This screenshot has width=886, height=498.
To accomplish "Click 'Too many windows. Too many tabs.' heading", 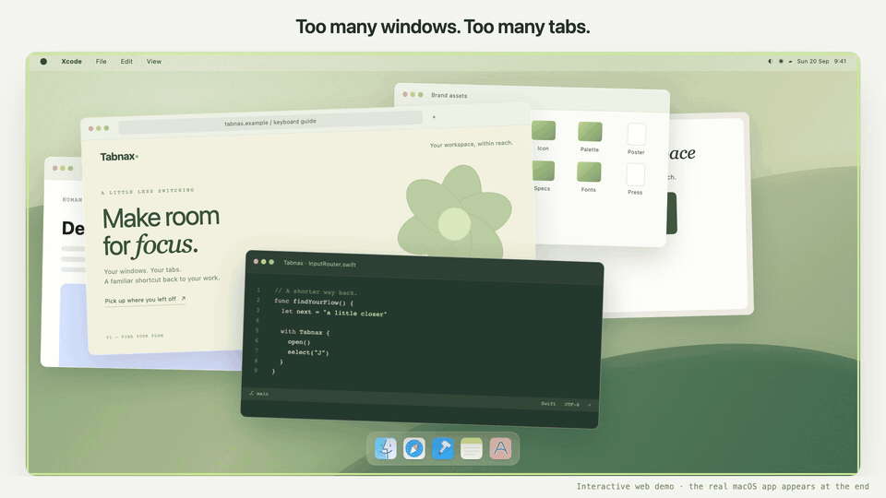I will (x=443, y=27).
